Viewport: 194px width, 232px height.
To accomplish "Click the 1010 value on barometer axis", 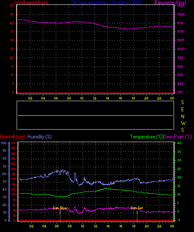I will tap(180, 31).
